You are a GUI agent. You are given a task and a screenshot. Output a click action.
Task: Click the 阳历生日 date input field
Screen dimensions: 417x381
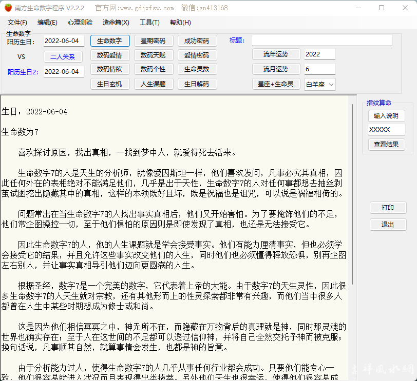tap(64, 41)
